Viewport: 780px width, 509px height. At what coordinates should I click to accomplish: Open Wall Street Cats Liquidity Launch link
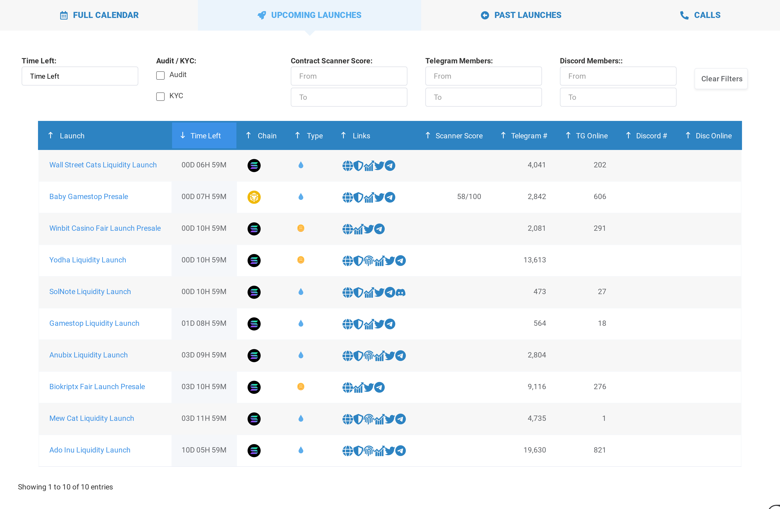coord(103,165)
